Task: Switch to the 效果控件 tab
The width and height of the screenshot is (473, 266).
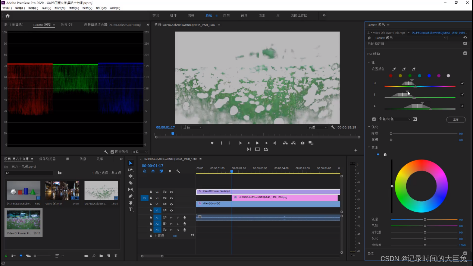Action: [68, 25]
